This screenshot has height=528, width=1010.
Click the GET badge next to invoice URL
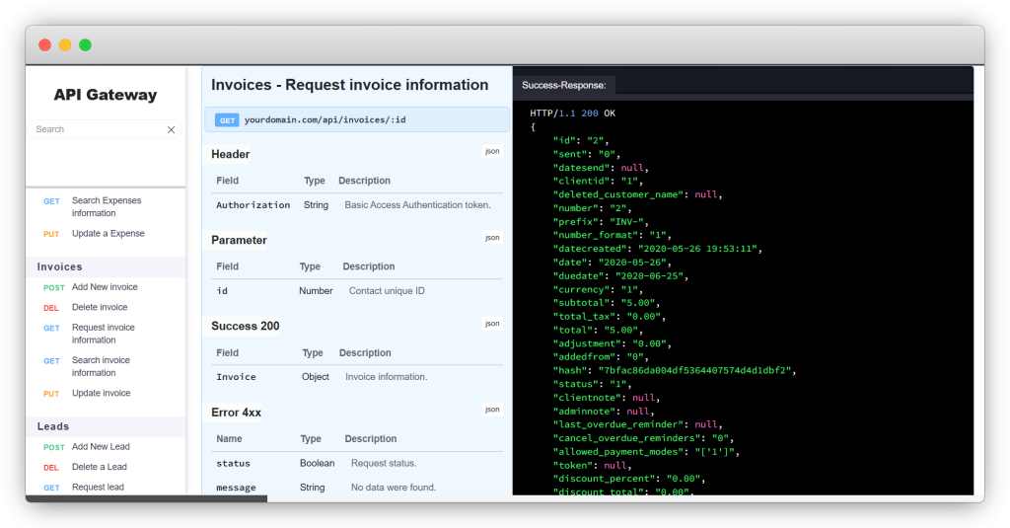coord(227,120)
